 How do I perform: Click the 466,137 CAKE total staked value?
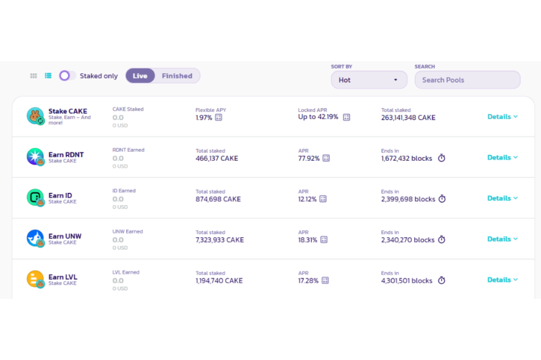coord(216,159)
